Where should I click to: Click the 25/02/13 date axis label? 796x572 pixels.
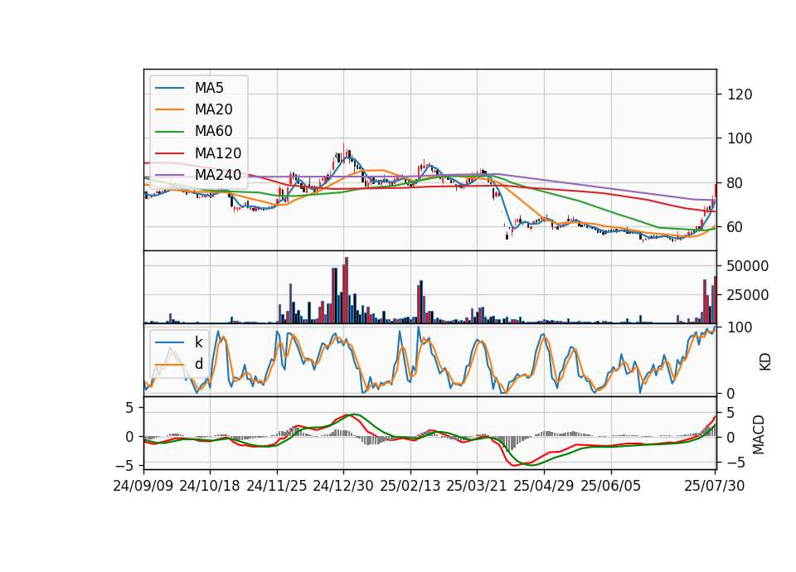[410, 486]
